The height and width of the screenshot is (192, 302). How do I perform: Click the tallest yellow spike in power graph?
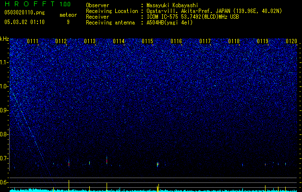[69, 186]
